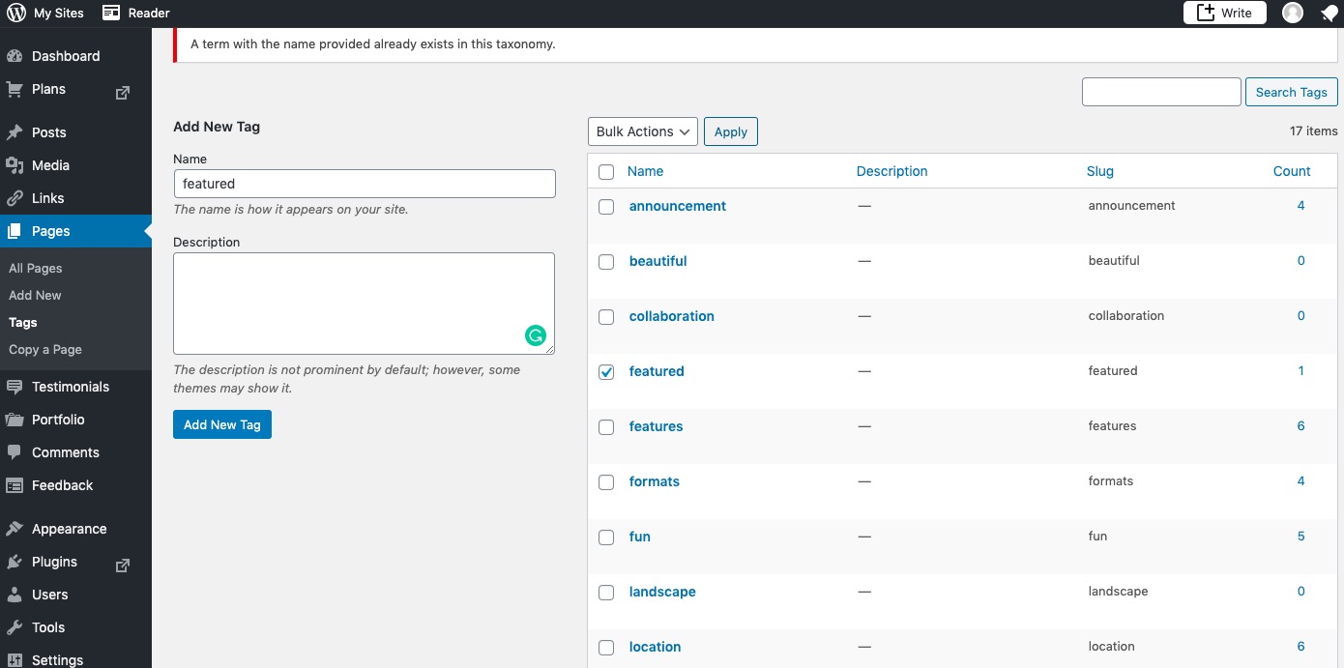The width and height of the screenshot is (1344, 668).
Task: Open the Dashboard gauge icon in the sidebar
Action: (x=15, y=56)
